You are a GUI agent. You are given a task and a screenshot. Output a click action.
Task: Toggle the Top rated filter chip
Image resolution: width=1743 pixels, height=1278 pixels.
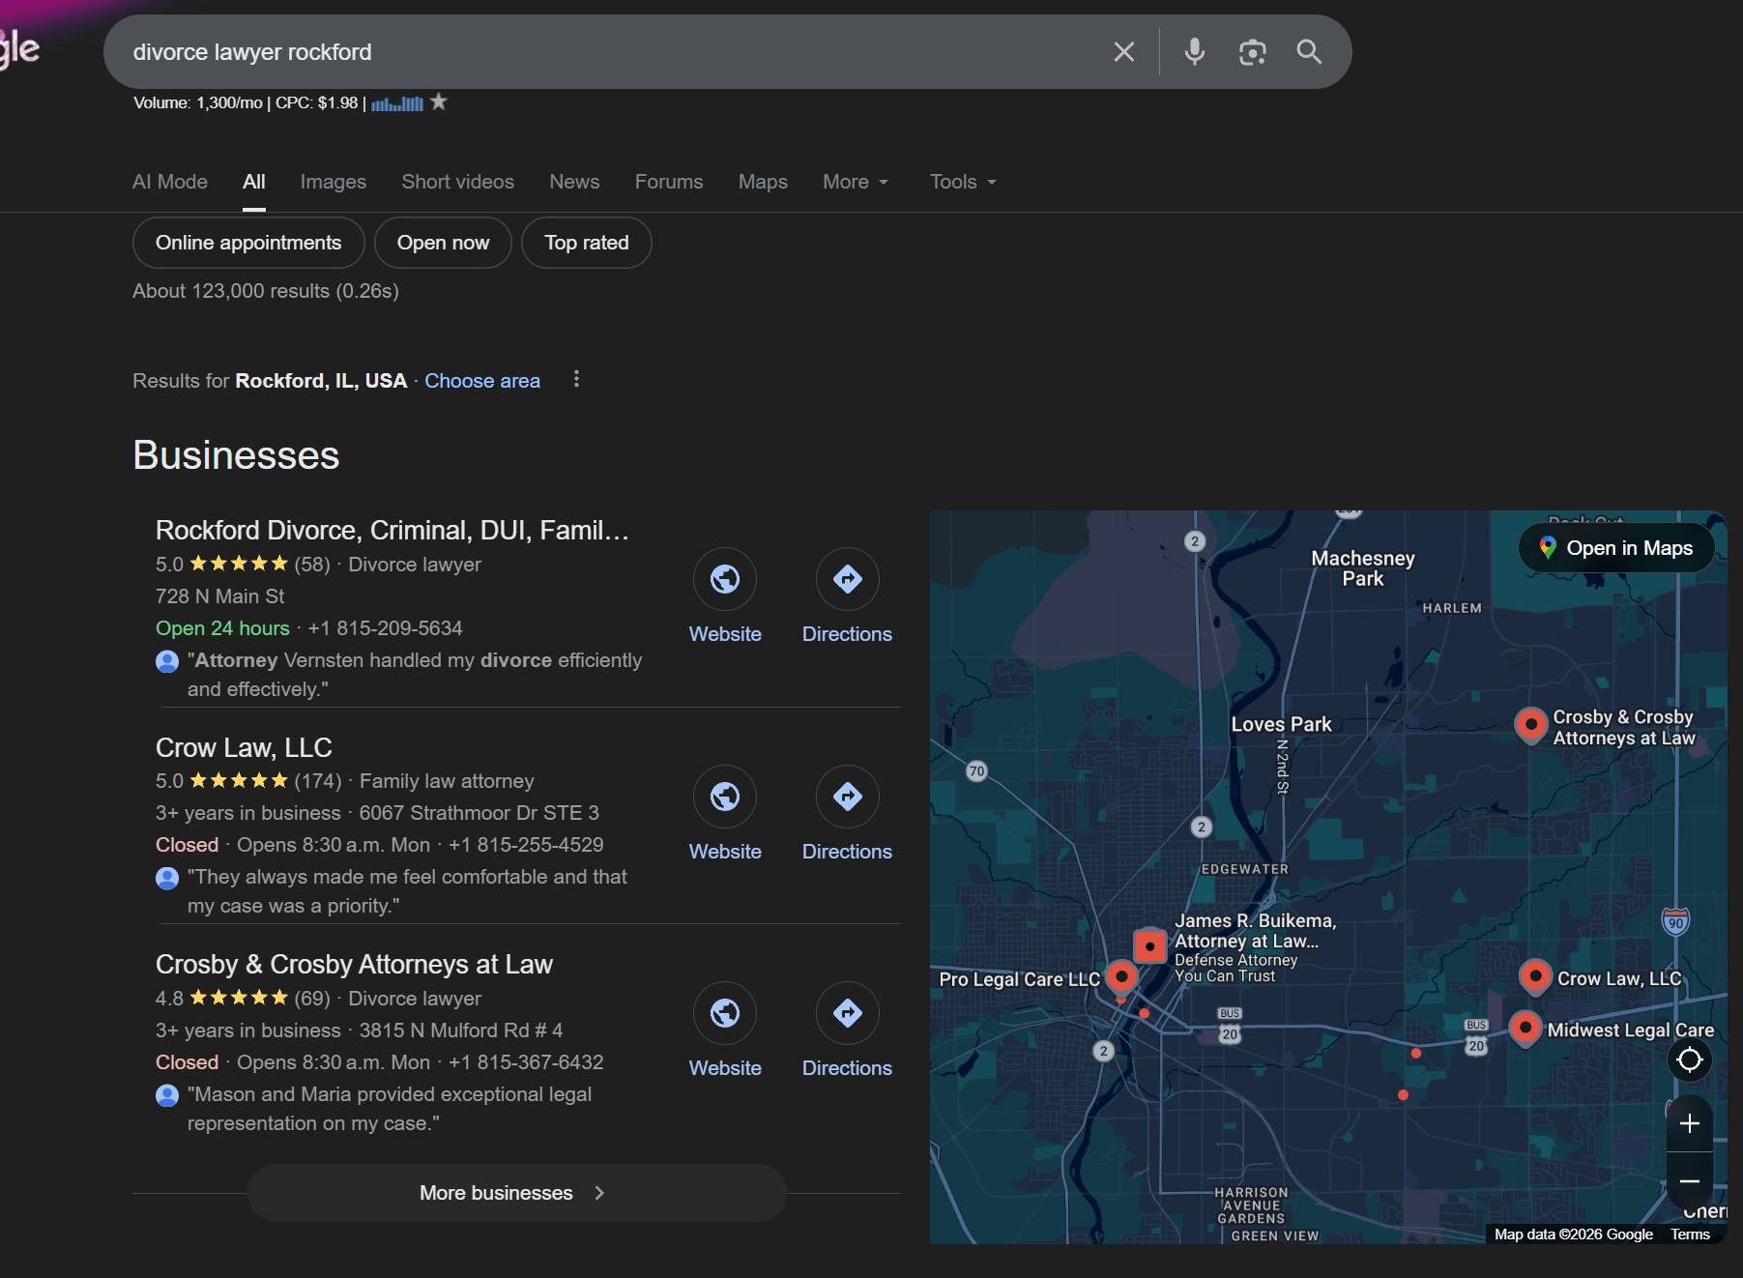click(x=586, y=243)
